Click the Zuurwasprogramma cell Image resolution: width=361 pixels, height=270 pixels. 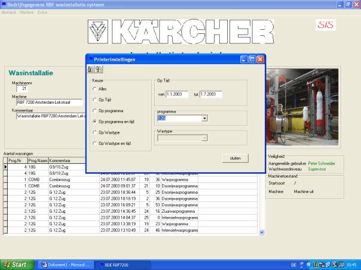[179, 211]
